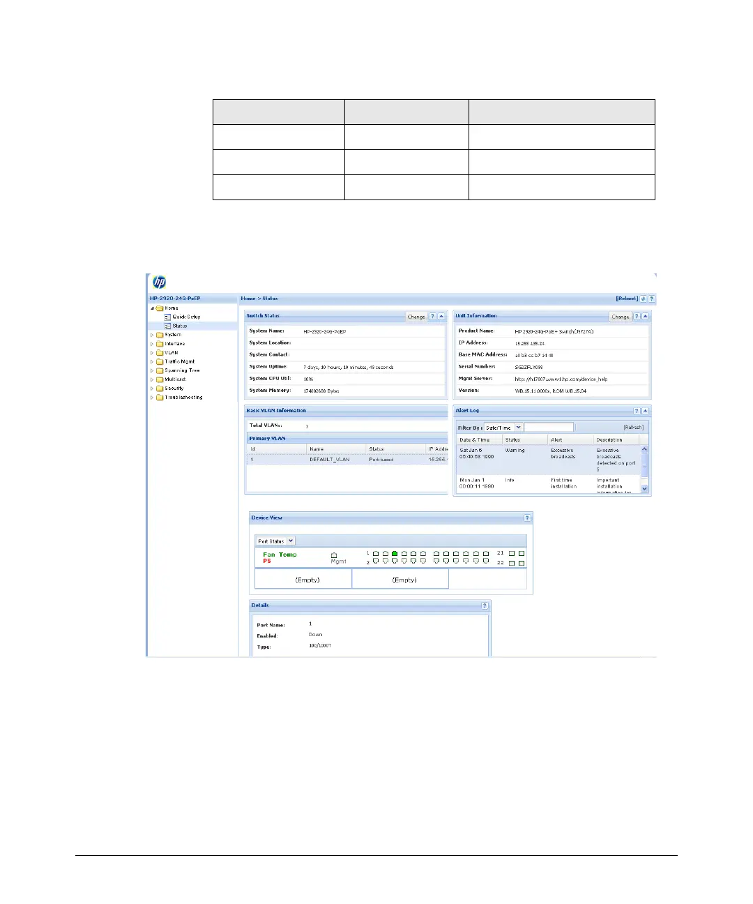Screen dimensions: 753x904
Task: Click the Reboot link
Action: coord(627,299)
